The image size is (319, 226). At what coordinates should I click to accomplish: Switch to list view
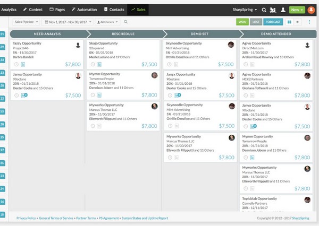point(297,22)
